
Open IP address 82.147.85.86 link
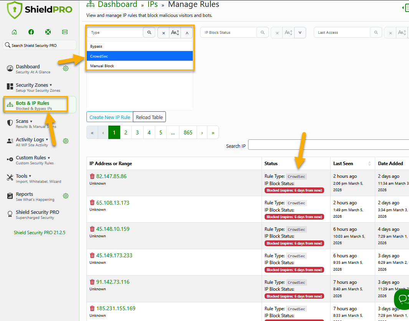(x=111, y=176)
